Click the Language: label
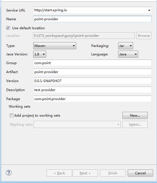 coord(100,54)
